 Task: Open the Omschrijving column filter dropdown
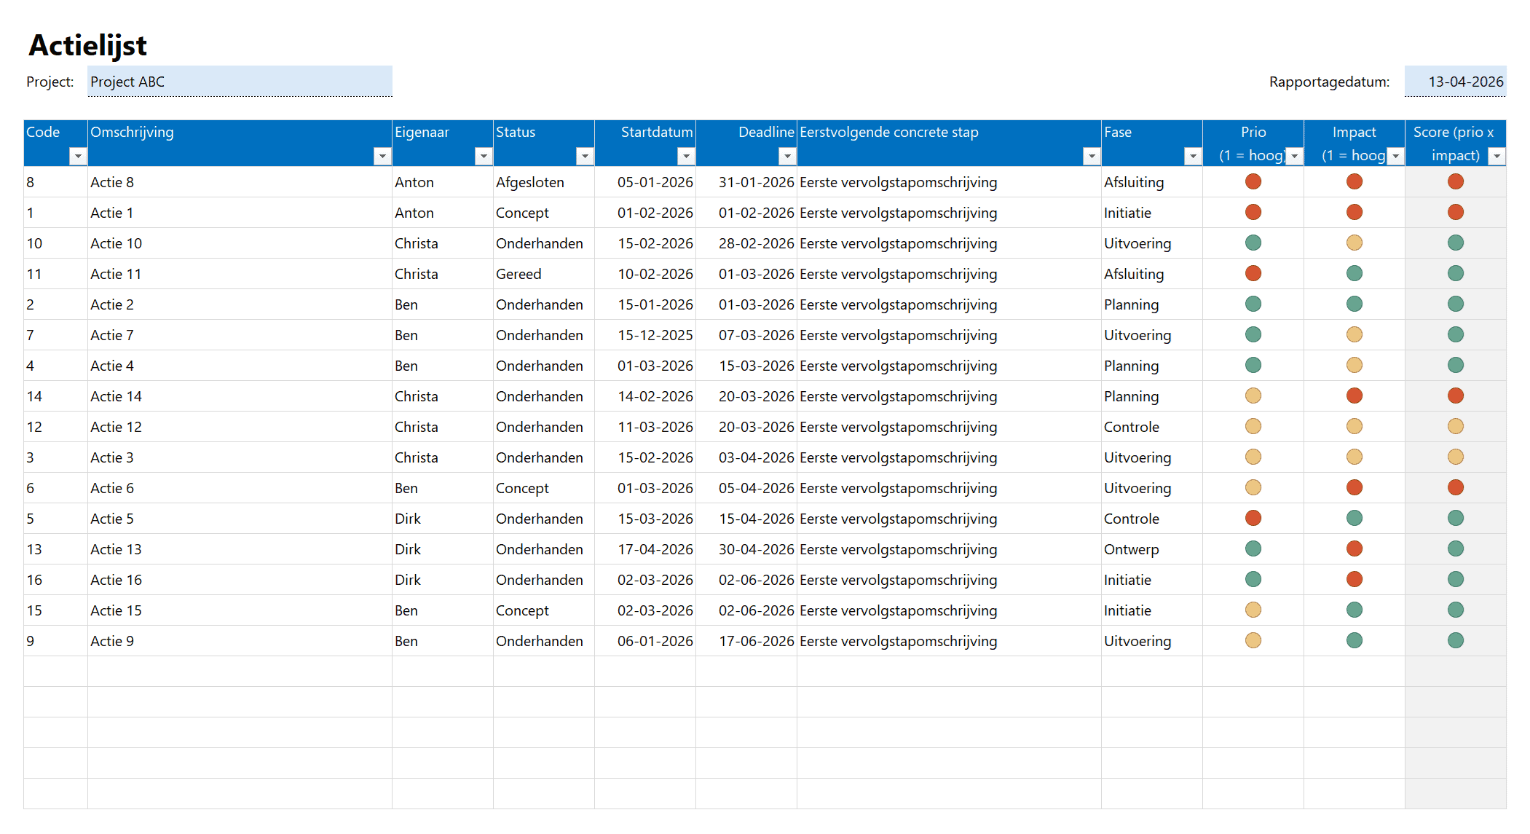coord(382,156)
